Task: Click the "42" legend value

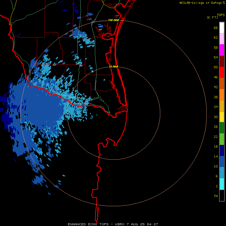Action: click(x=216, y=87)
